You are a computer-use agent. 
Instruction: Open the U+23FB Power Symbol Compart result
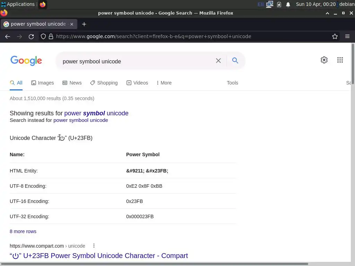(99, 256)
